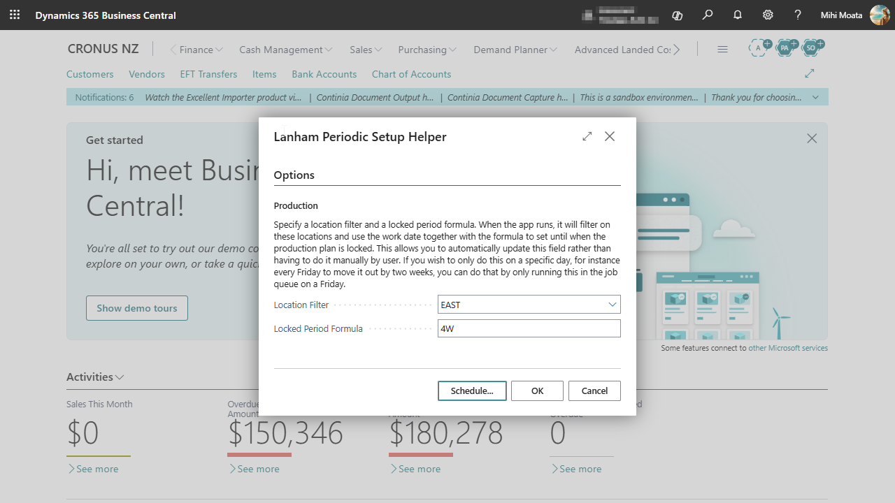Open the Location Filter dropdown arrow

coord(613,305)
